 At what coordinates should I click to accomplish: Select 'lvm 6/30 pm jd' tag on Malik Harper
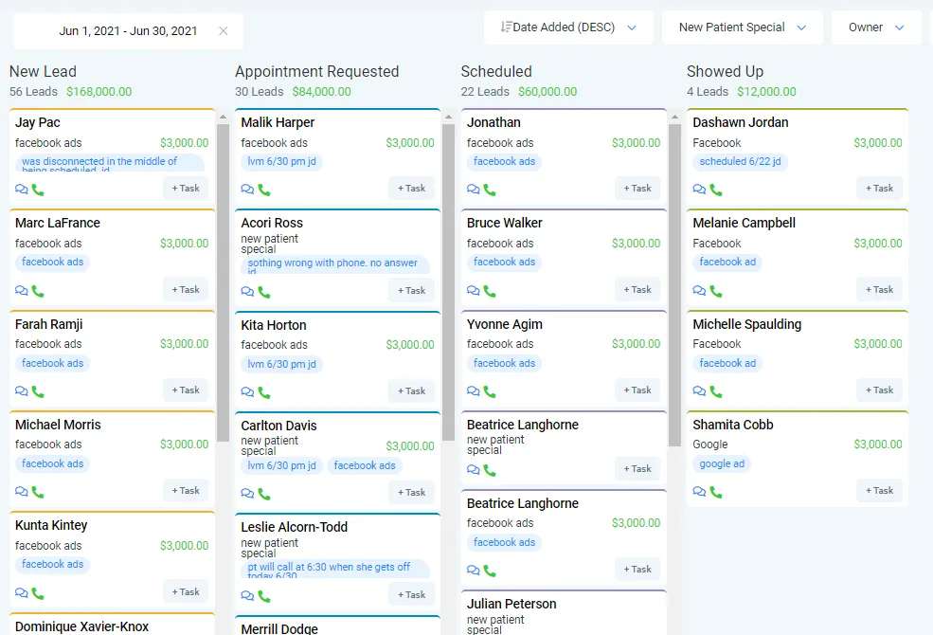pos(282,162)
